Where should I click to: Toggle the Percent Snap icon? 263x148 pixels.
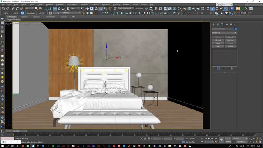tap(106, 9)
